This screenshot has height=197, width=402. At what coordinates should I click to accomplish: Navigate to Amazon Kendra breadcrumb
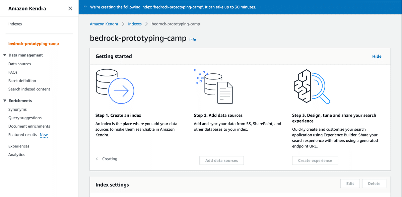pyautogui.click(x=104, y=24)
